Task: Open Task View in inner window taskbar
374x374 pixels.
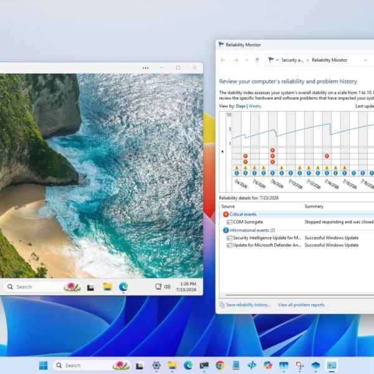Action: click(x=90, y=287)
